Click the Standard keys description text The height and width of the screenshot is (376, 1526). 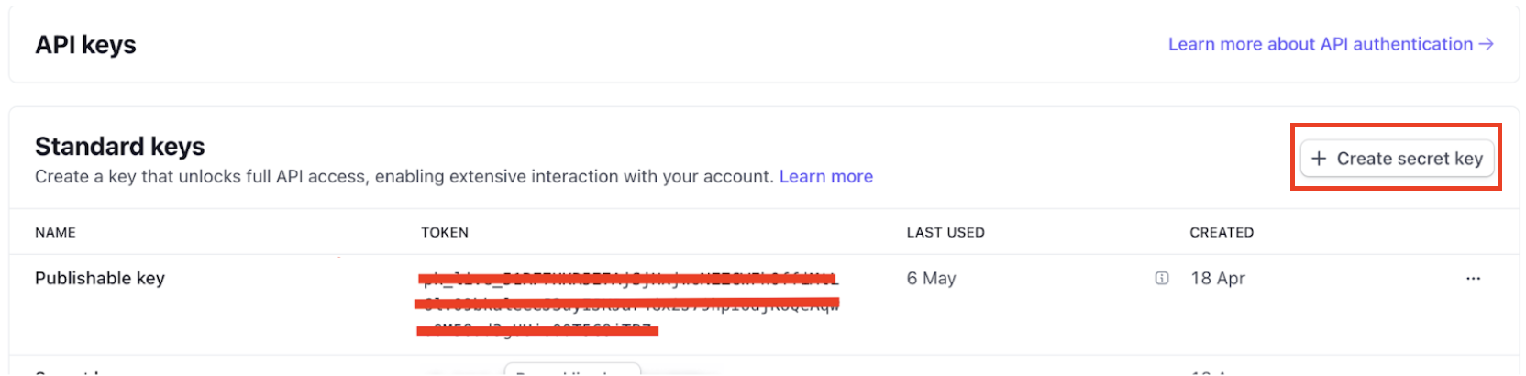(x=404, y=176)
